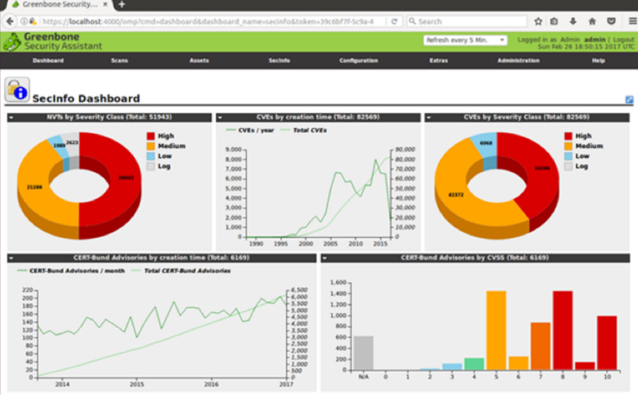The image size is (638, 395).
Task: Click the magnifier icon in search box
Action: (412, 21)
